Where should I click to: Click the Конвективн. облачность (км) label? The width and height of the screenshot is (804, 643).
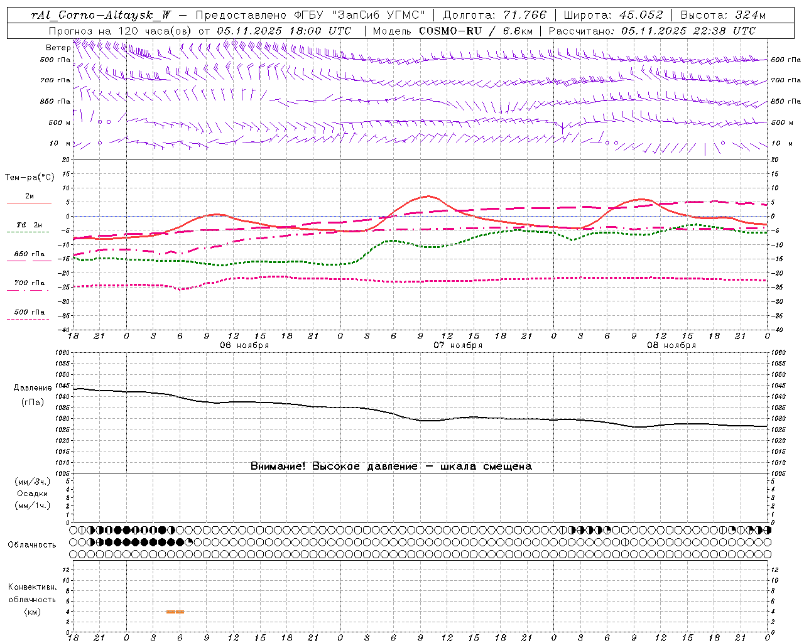tap(32, 600)
